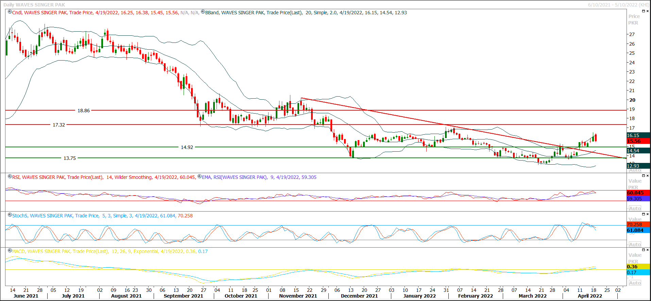The image size is (651, 301).
Task: Click the Price label above the price axis
Action: 634,16
